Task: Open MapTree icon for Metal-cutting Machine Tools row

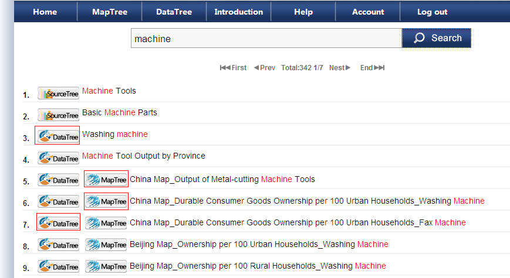Action: 106,180
